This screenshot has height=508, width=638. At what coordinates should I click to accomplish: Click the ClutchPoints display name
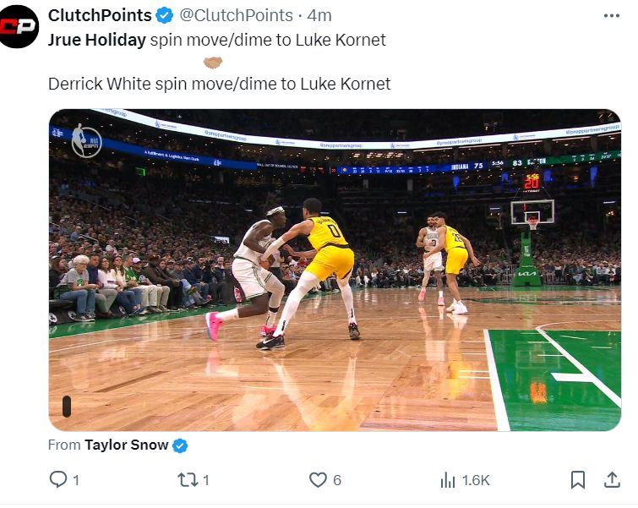[100, 16]
